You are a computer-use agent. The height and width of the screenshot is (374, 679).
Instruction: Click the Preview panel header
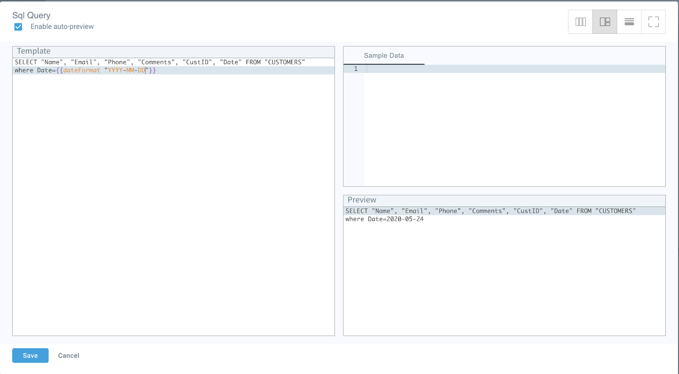coord(504,200)
